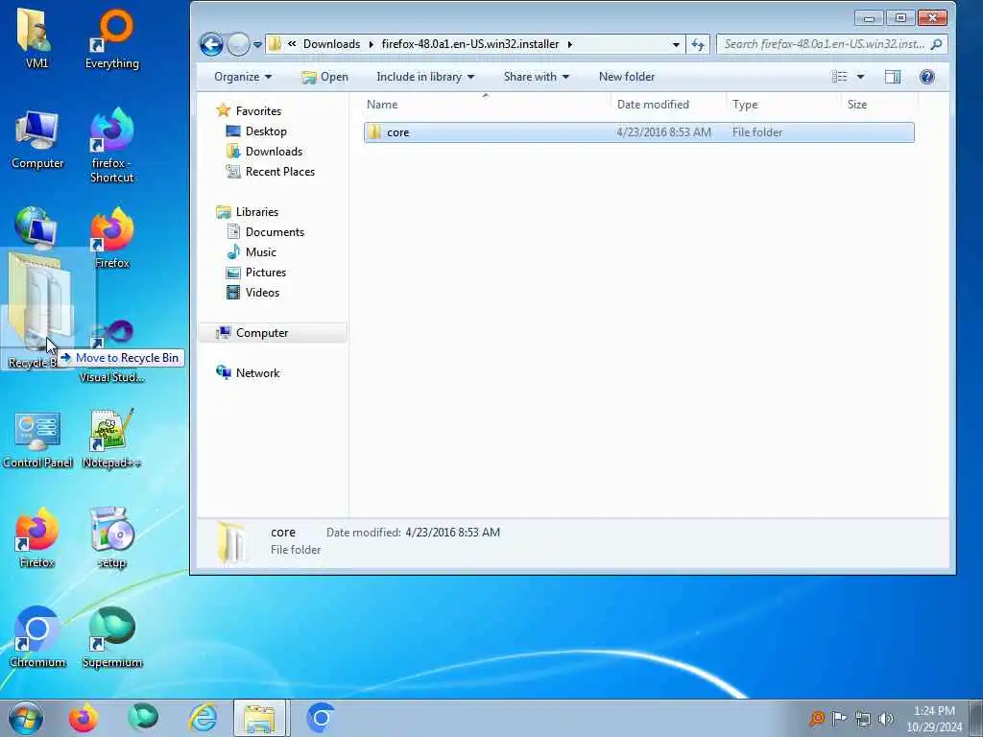Expand the more view options arrow
Viewport: 983px width, 737px height.
click(x=860, y=77)
